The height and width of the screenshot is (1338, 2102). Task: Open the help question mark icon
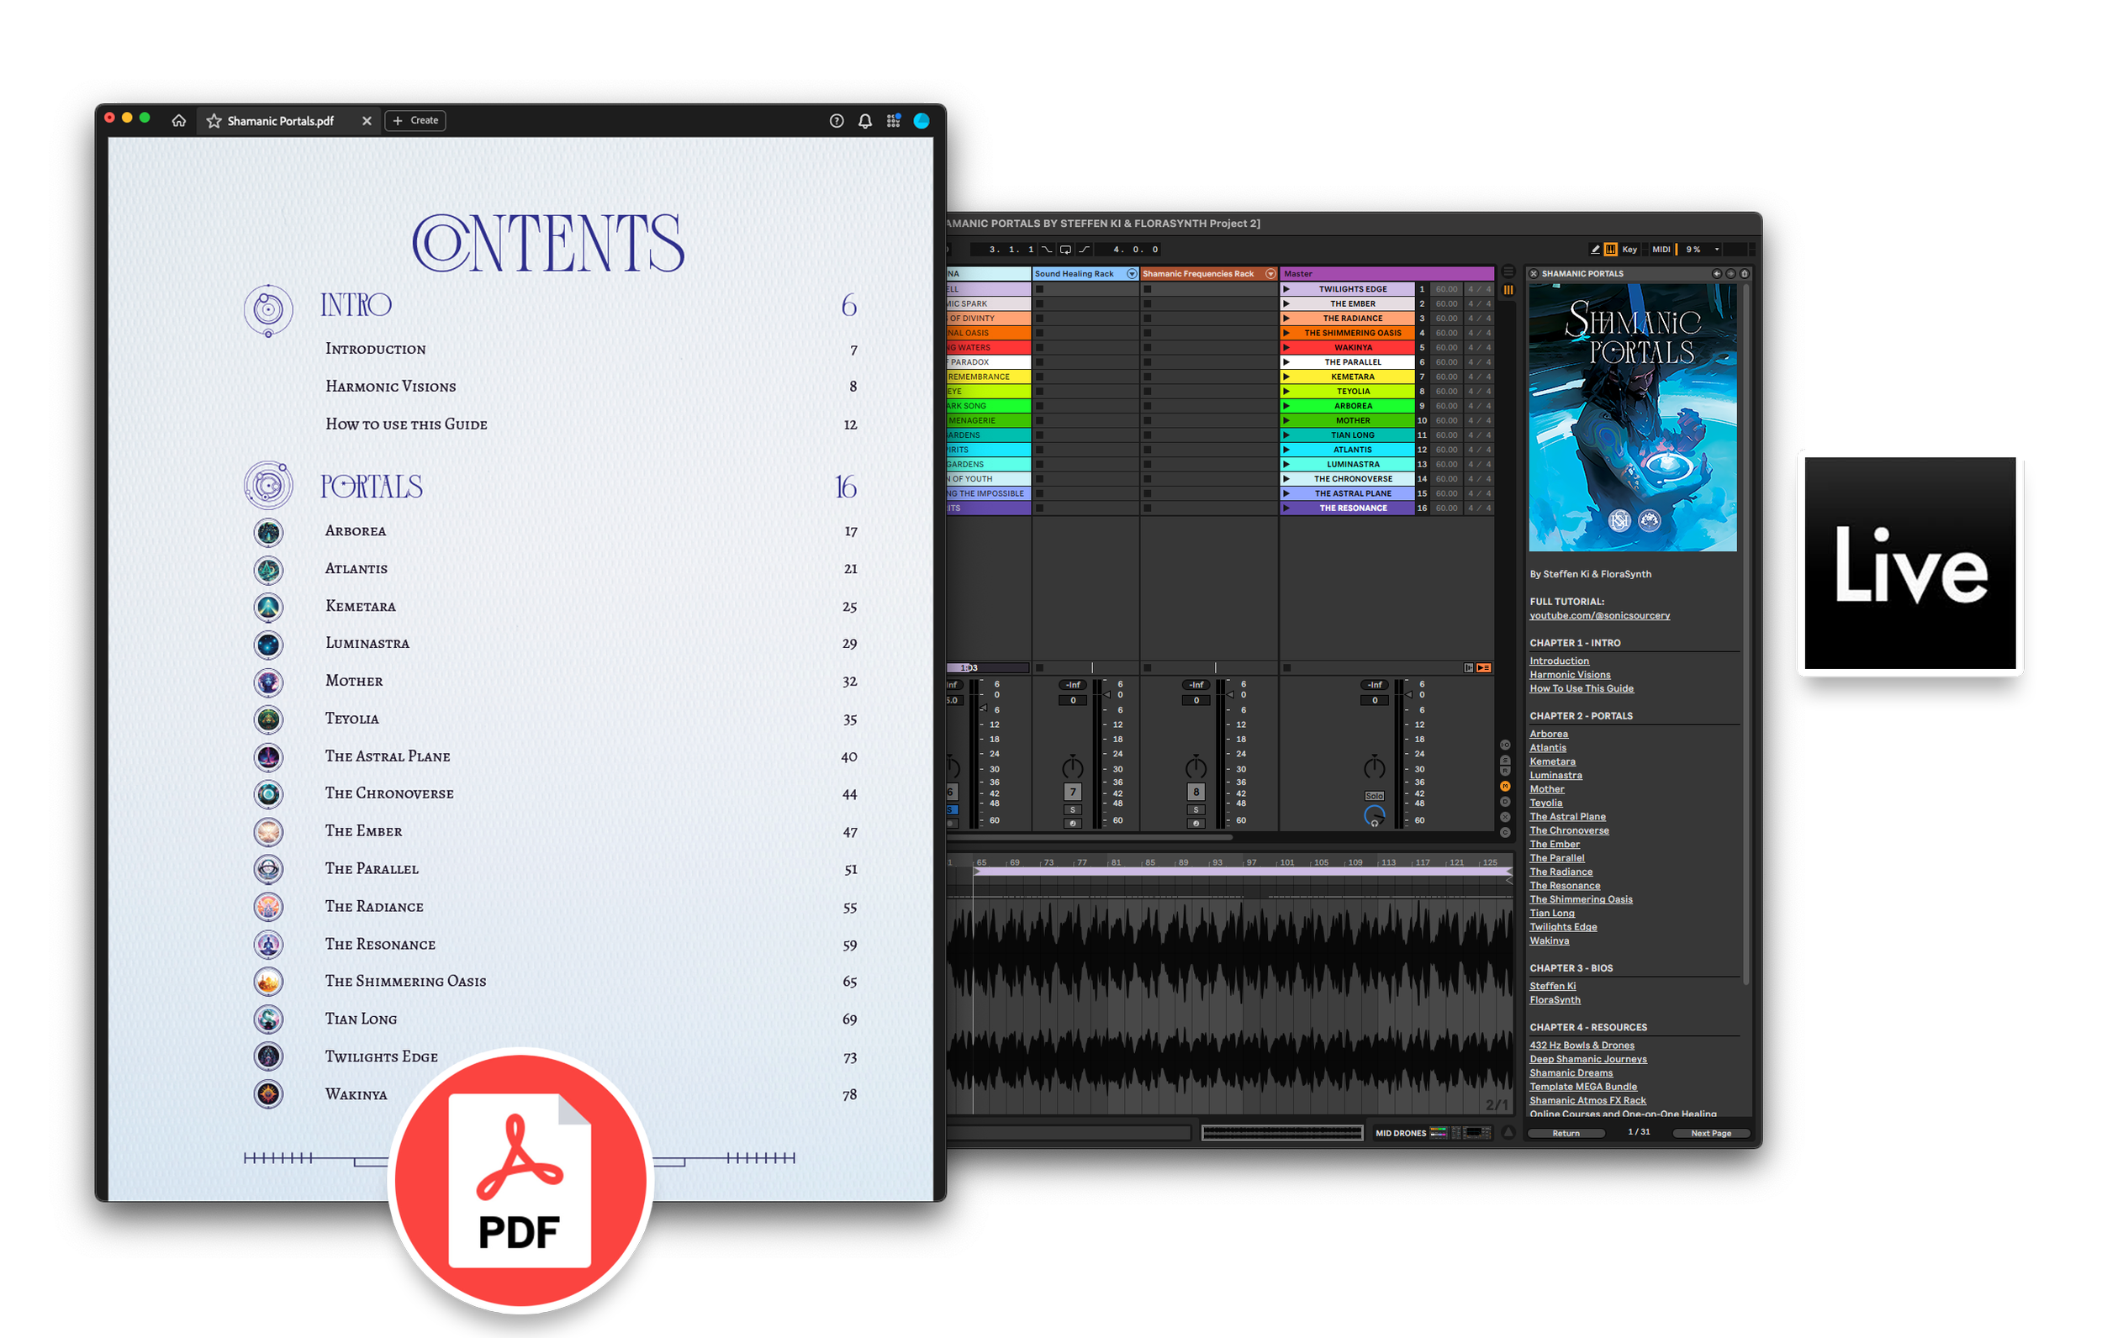point(837,121)
